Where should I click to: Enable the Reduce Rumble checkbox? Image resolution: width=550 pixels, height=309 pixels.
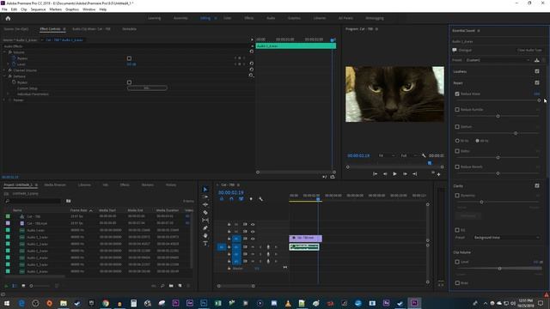coord(457,110)
